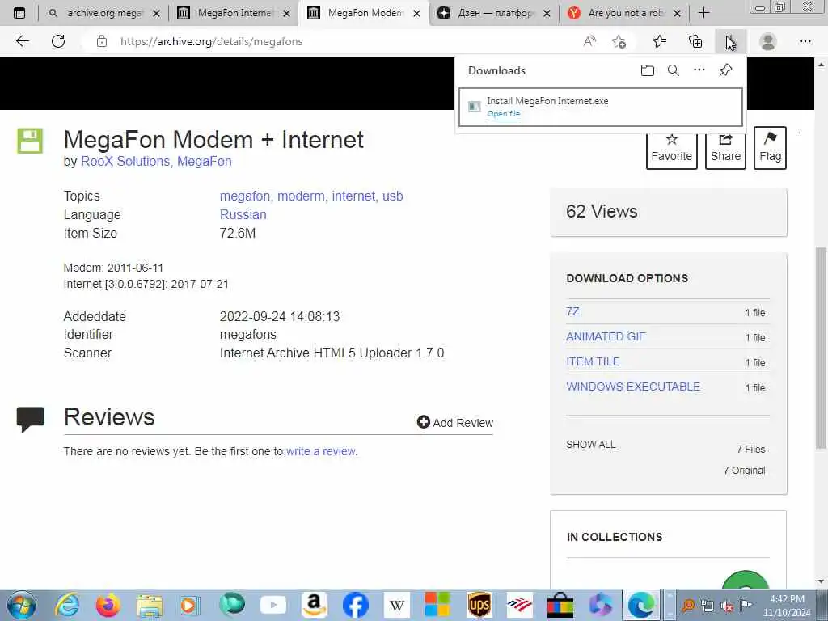This screenshot has height=621, width=828.
Task: Open Wikipedia shortcut on taskbar
Action: 396,605
